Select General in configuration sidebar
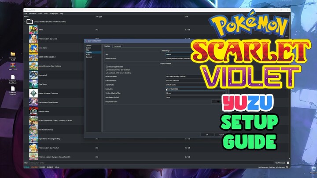This screenshot has width=317, height=178. click(x=88, y=46)
